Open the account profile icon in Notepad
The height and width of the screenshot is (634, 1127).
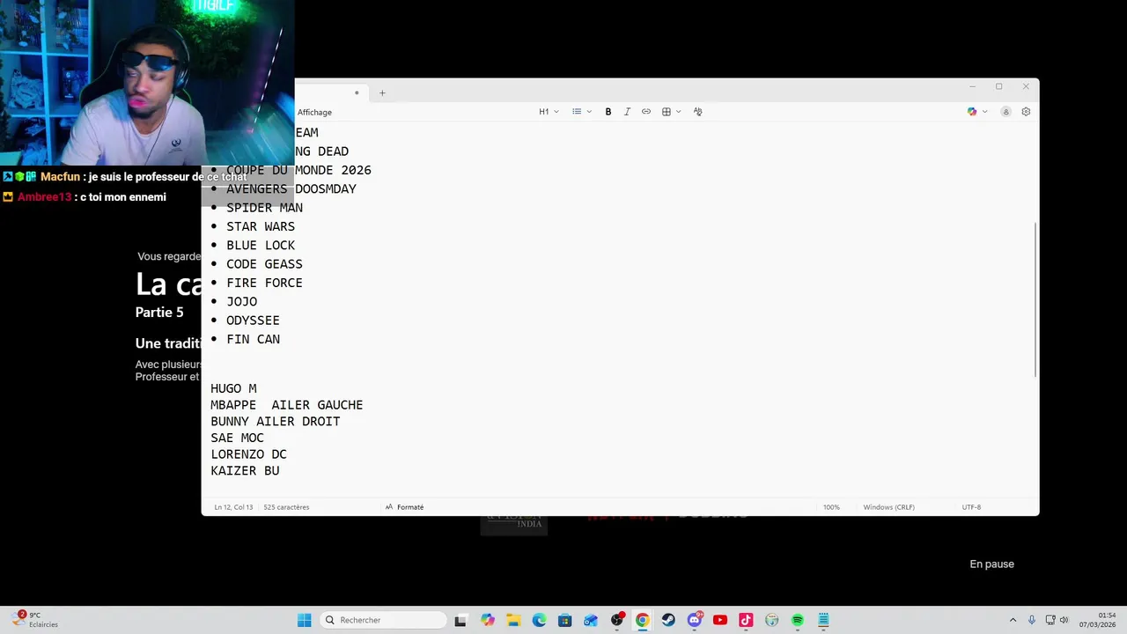pos(1005,112)
